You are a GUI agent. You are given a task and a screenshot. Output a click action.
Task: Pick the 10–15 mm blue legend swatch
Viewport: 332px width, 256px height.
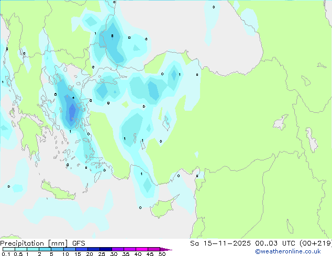(x=69, y=249)
